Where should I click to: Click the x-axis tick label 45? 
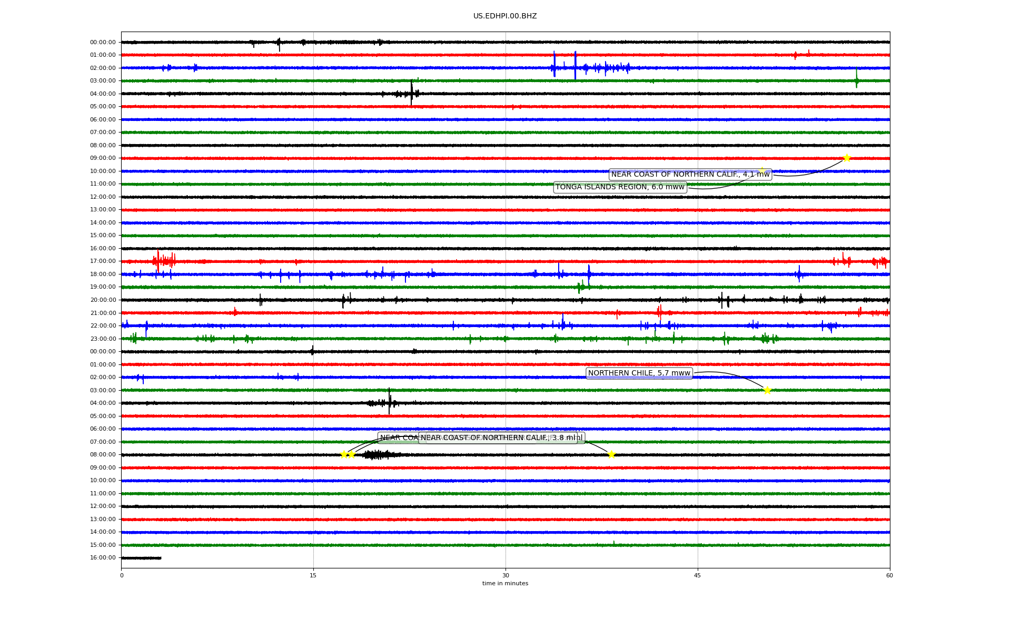pyautogui.click(x=698, y=575)
